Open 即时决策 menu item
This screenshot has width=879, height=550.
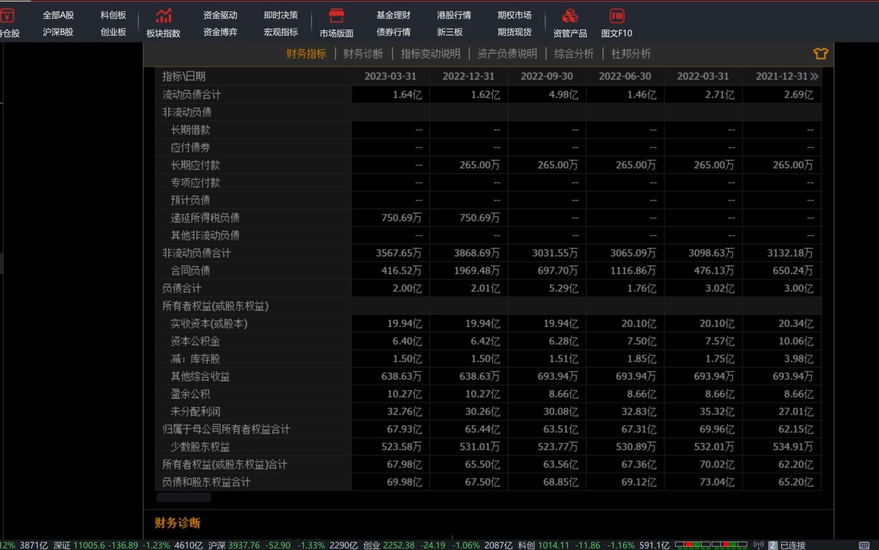[281, 15]
